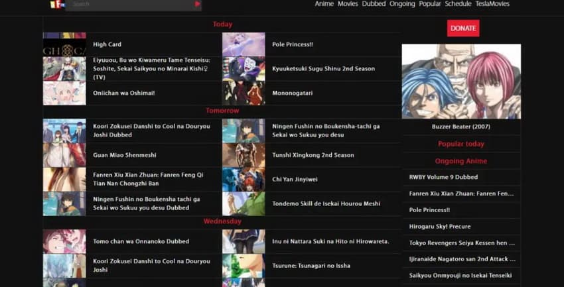Click the Chi Yan Jinyiwei thumbnail
The height and width of the screenshot is (287, 564).
tap(244, 179)
